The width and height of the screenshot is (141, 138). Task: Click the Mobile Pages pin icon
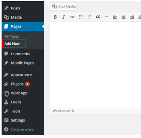point(6,63)
